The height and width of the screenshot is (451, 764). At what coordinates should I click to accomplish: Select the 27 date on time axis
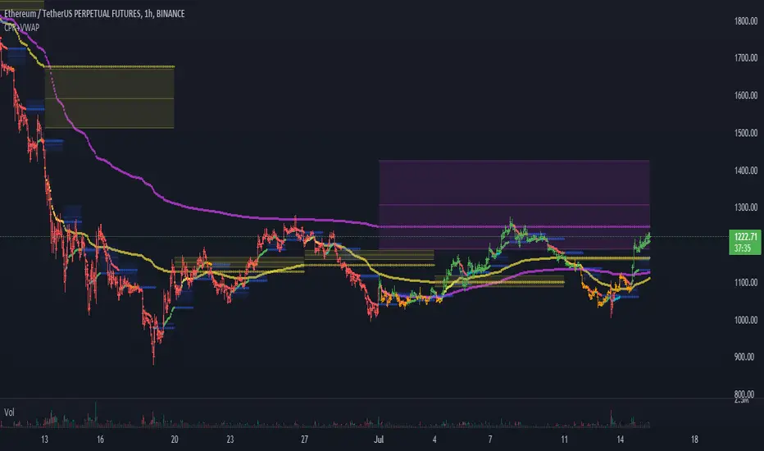[x=303, y=440]
